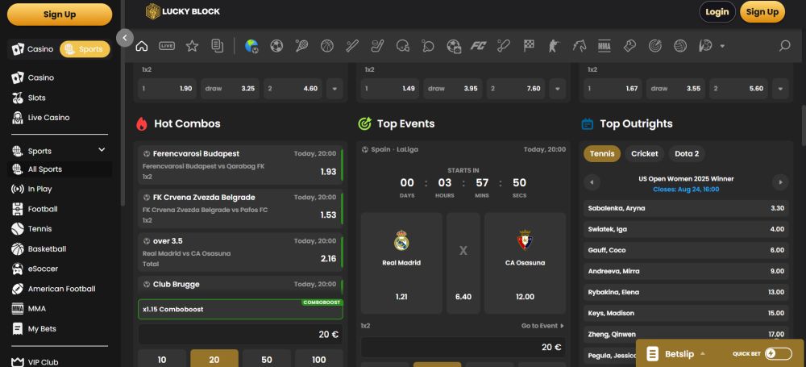The width and height of the screenshot is (806, 367).
Task: Expand the Betslip panel
Action: 677,353
